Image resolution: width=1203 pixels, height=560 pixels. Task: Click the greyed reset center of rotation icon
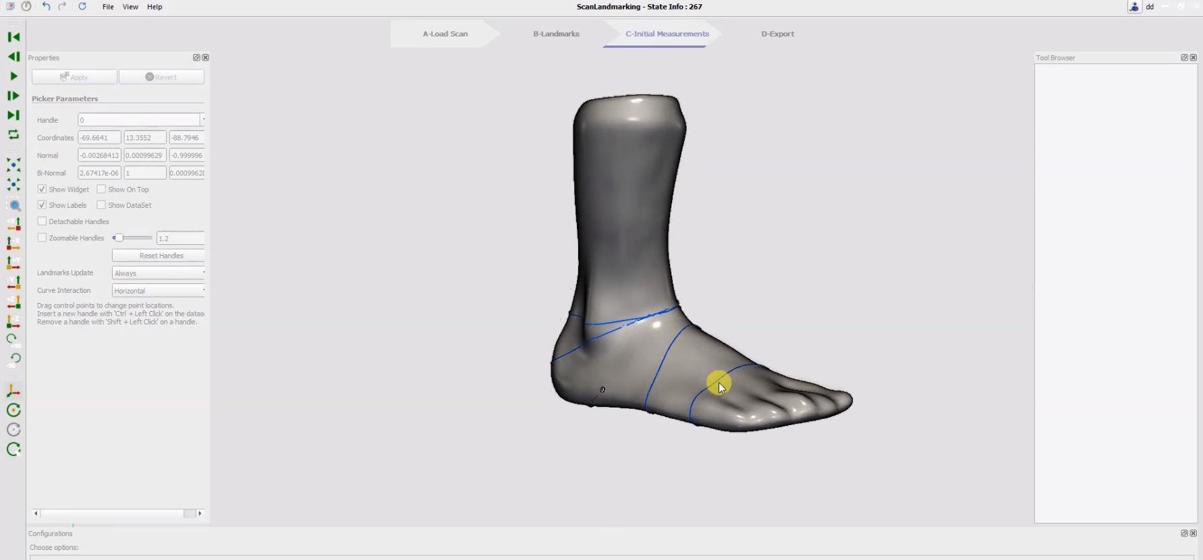pyautogui.click(x=13, y=430)
